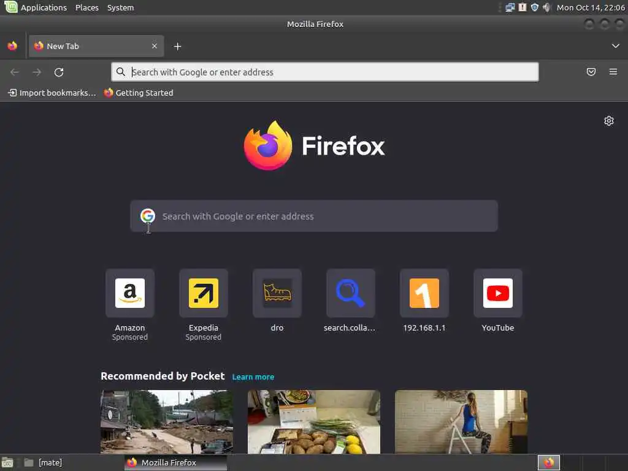Screen dimensions: 628x471
Task: Go back one page arrow
Action: [15, 72]
